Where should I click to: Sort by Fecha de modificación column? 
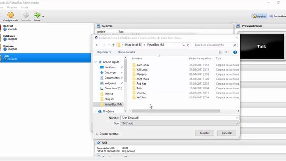(201, 59)
